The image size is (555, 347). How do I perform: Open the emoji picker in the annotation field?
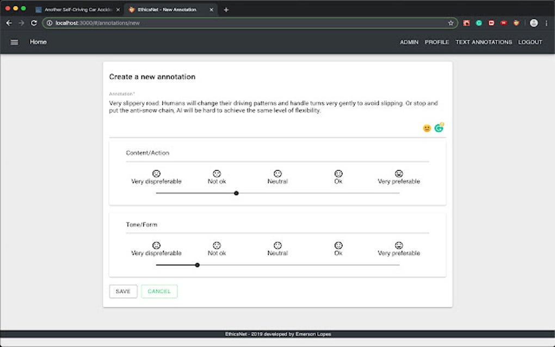point(426,127)
